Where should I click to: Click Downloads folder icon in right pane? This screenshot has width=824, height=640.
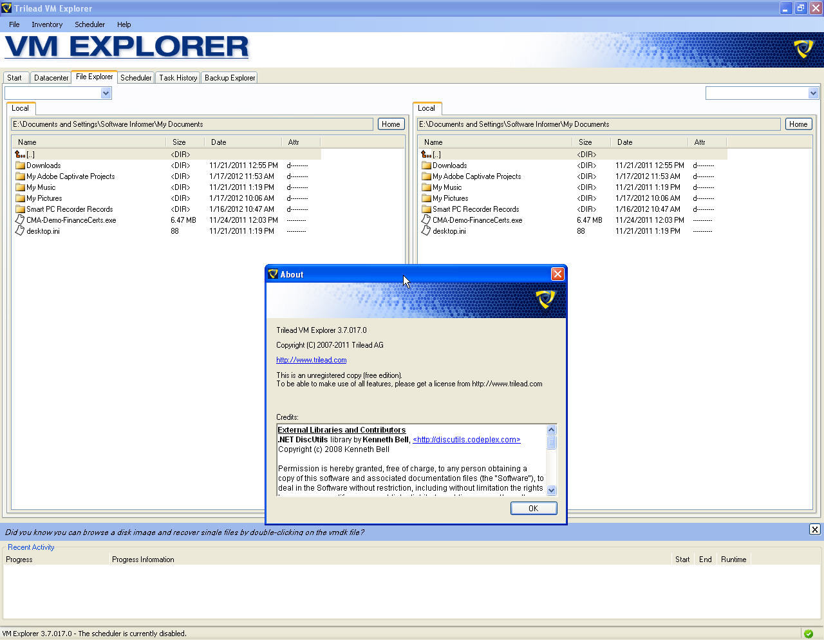426,165
